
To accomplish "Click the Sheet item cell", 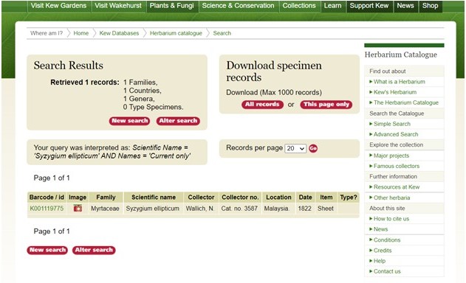I will [326, 209].
